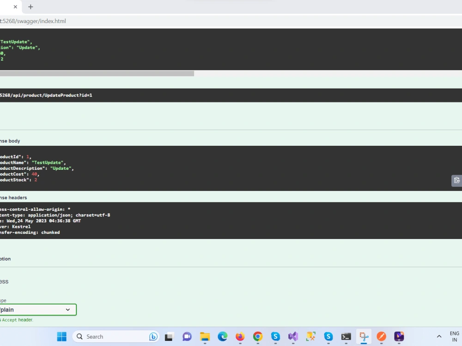Open Microsoft Teams chat from the taskbar

(x=187, y=336)
